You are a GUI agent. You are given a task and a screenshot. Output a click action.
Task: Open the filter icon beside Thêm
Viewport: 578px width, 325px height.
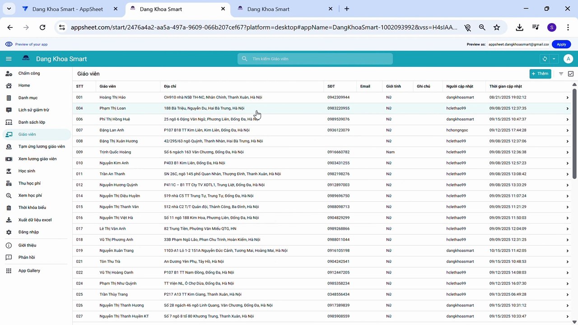click(x=561, y=74)
